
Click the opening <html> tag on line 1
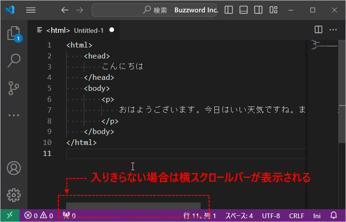click(x=79, y=45)
